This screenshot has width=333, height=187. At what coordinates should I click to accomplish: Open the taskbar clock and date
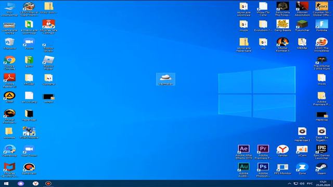(x=323, y=183)
